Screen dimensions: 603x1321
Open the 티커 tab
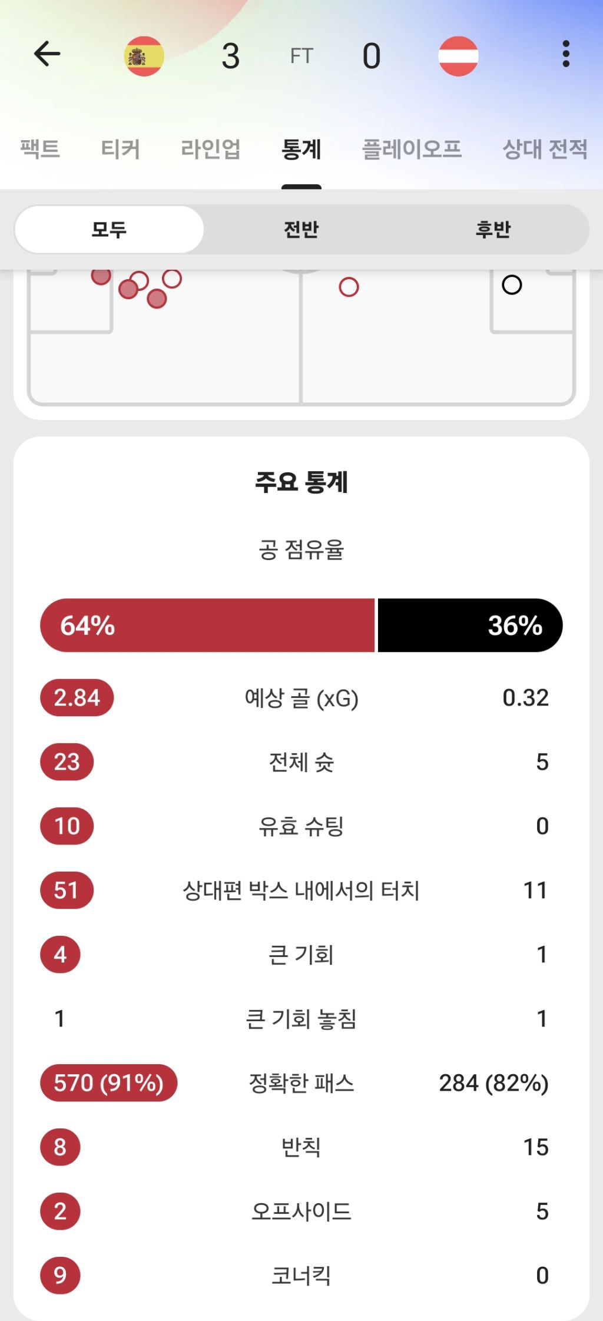[120, 148]
